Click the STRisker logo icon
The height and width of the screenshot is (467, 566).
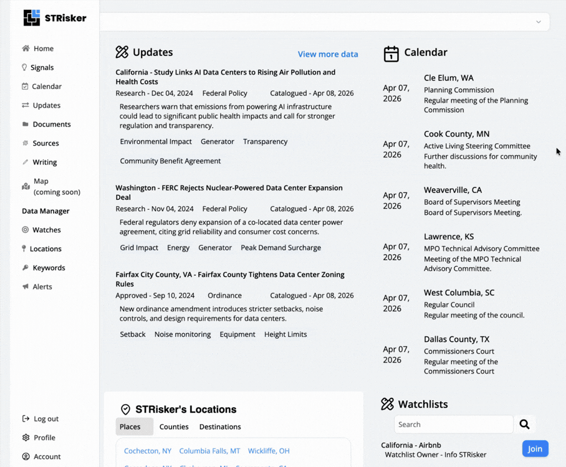click(x=32, y=18)
